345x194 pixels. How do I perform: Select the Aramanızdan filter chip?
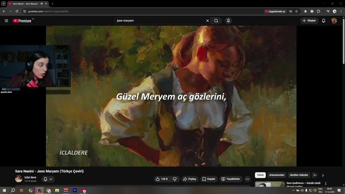pyautogui.click(x=277, y=175)
